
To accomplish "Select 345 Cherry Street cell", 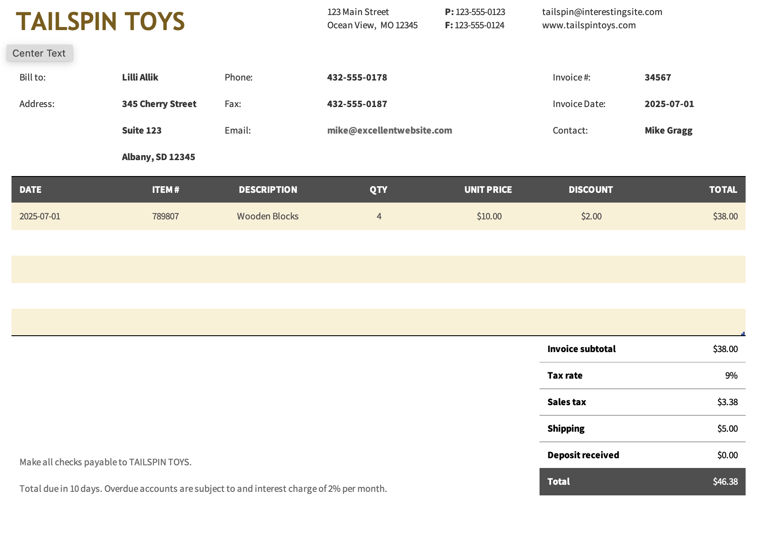I will point(159,104).
